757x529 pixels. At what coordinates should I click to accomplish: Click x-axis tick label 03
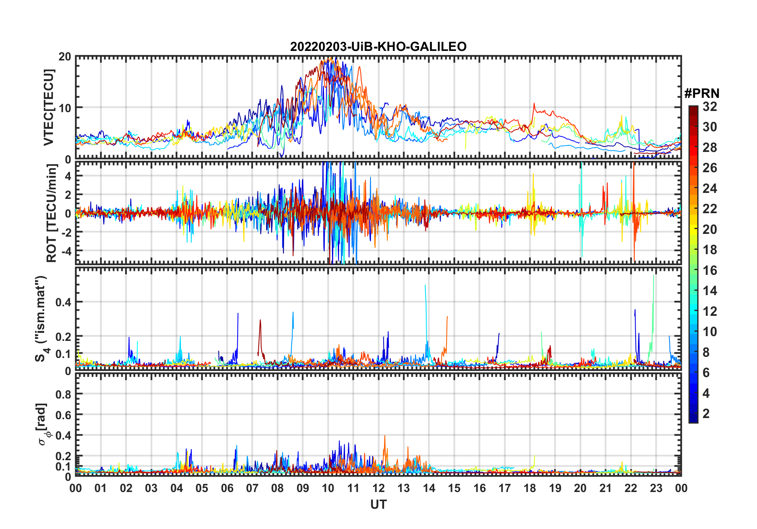[151, 488]
